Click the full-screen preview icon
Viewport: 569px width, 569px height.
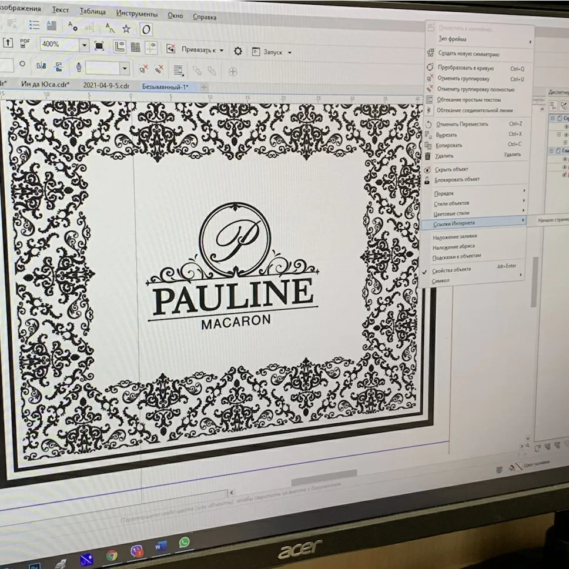pyautogui.click(x=99, y=45)
